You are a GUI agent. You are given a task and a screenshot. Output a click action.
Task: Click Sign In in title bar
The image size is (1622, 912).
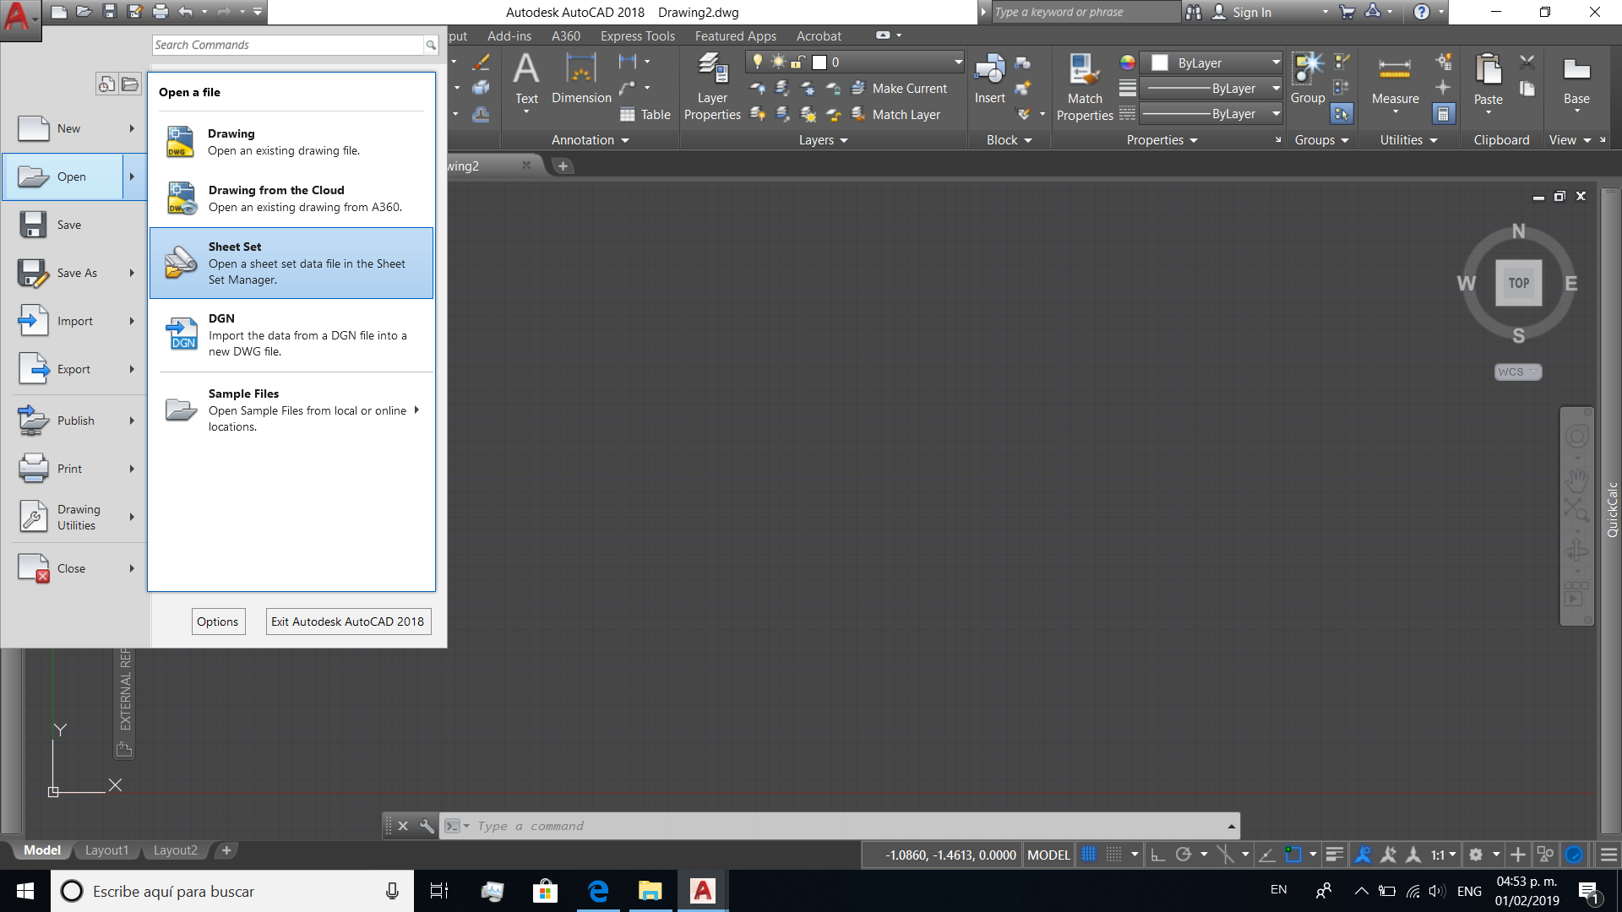coord(1251,12)
